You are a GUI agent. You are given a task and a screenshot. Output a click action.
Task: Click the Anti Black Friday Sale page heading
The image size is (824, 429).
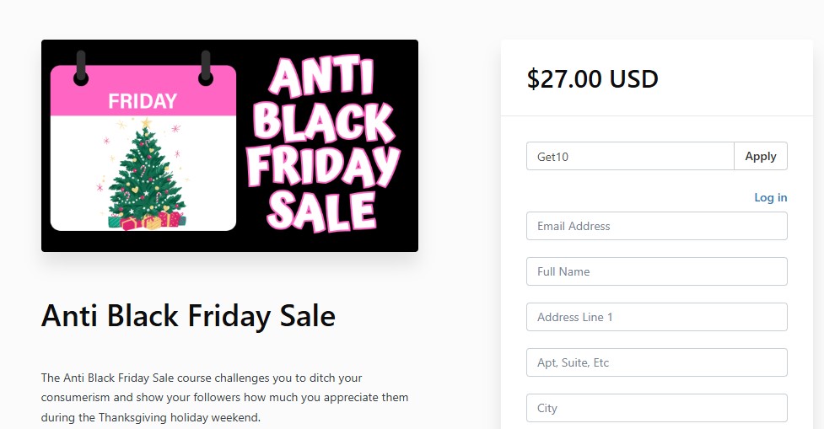[188, 316]
